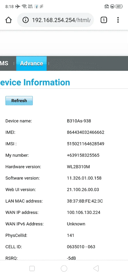Select software version 11.326.01.00.158
Screen dimensions: 128x277
(84, 178)
